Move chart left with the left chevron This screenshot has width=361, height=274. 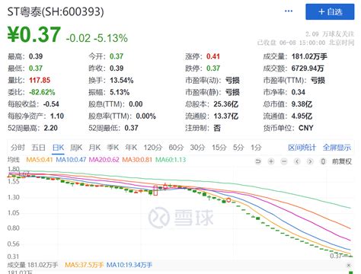[297, 161]
